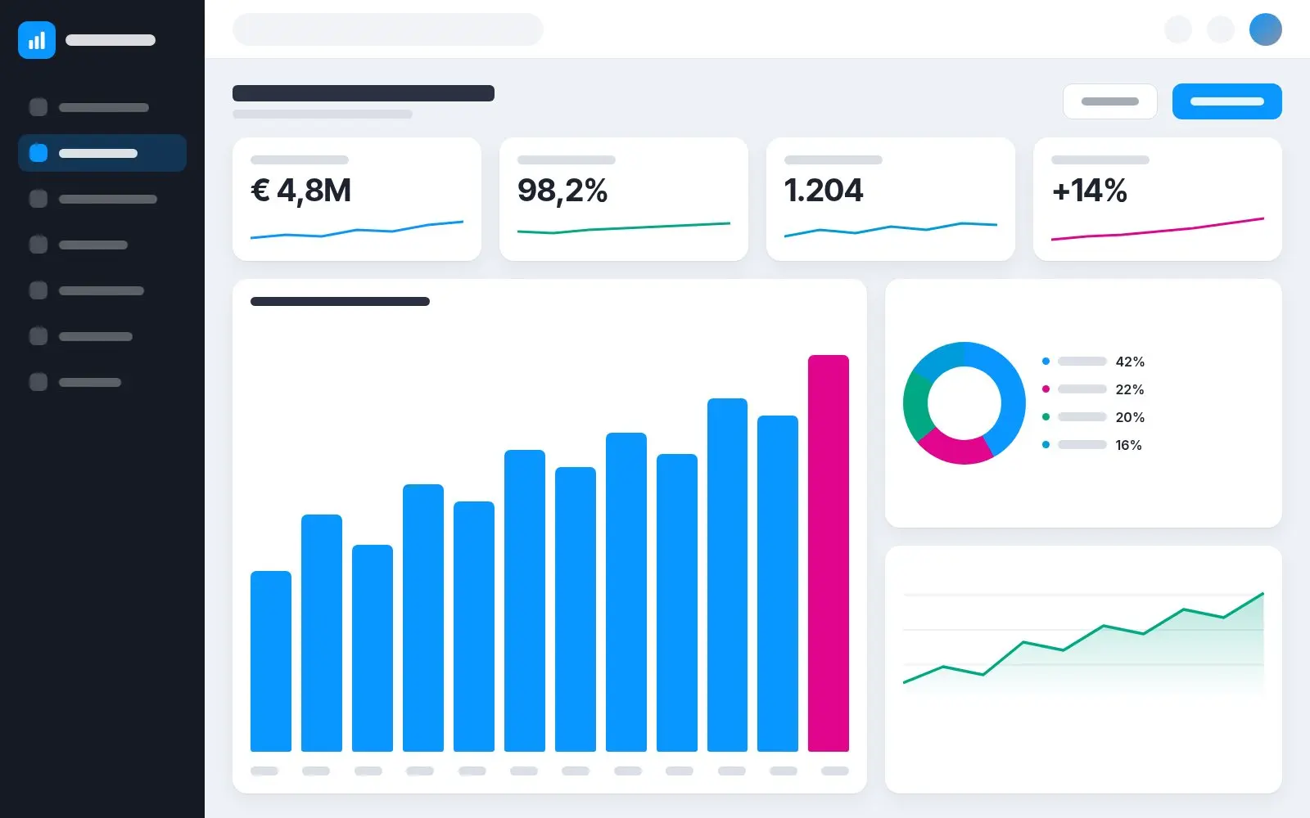Focus the search field in the top bar

(x=388, y=29)
